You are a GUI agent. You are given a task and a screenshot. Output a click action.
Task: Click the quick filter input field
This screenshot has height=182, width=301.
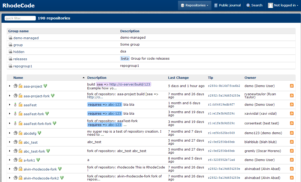(20, 18)
